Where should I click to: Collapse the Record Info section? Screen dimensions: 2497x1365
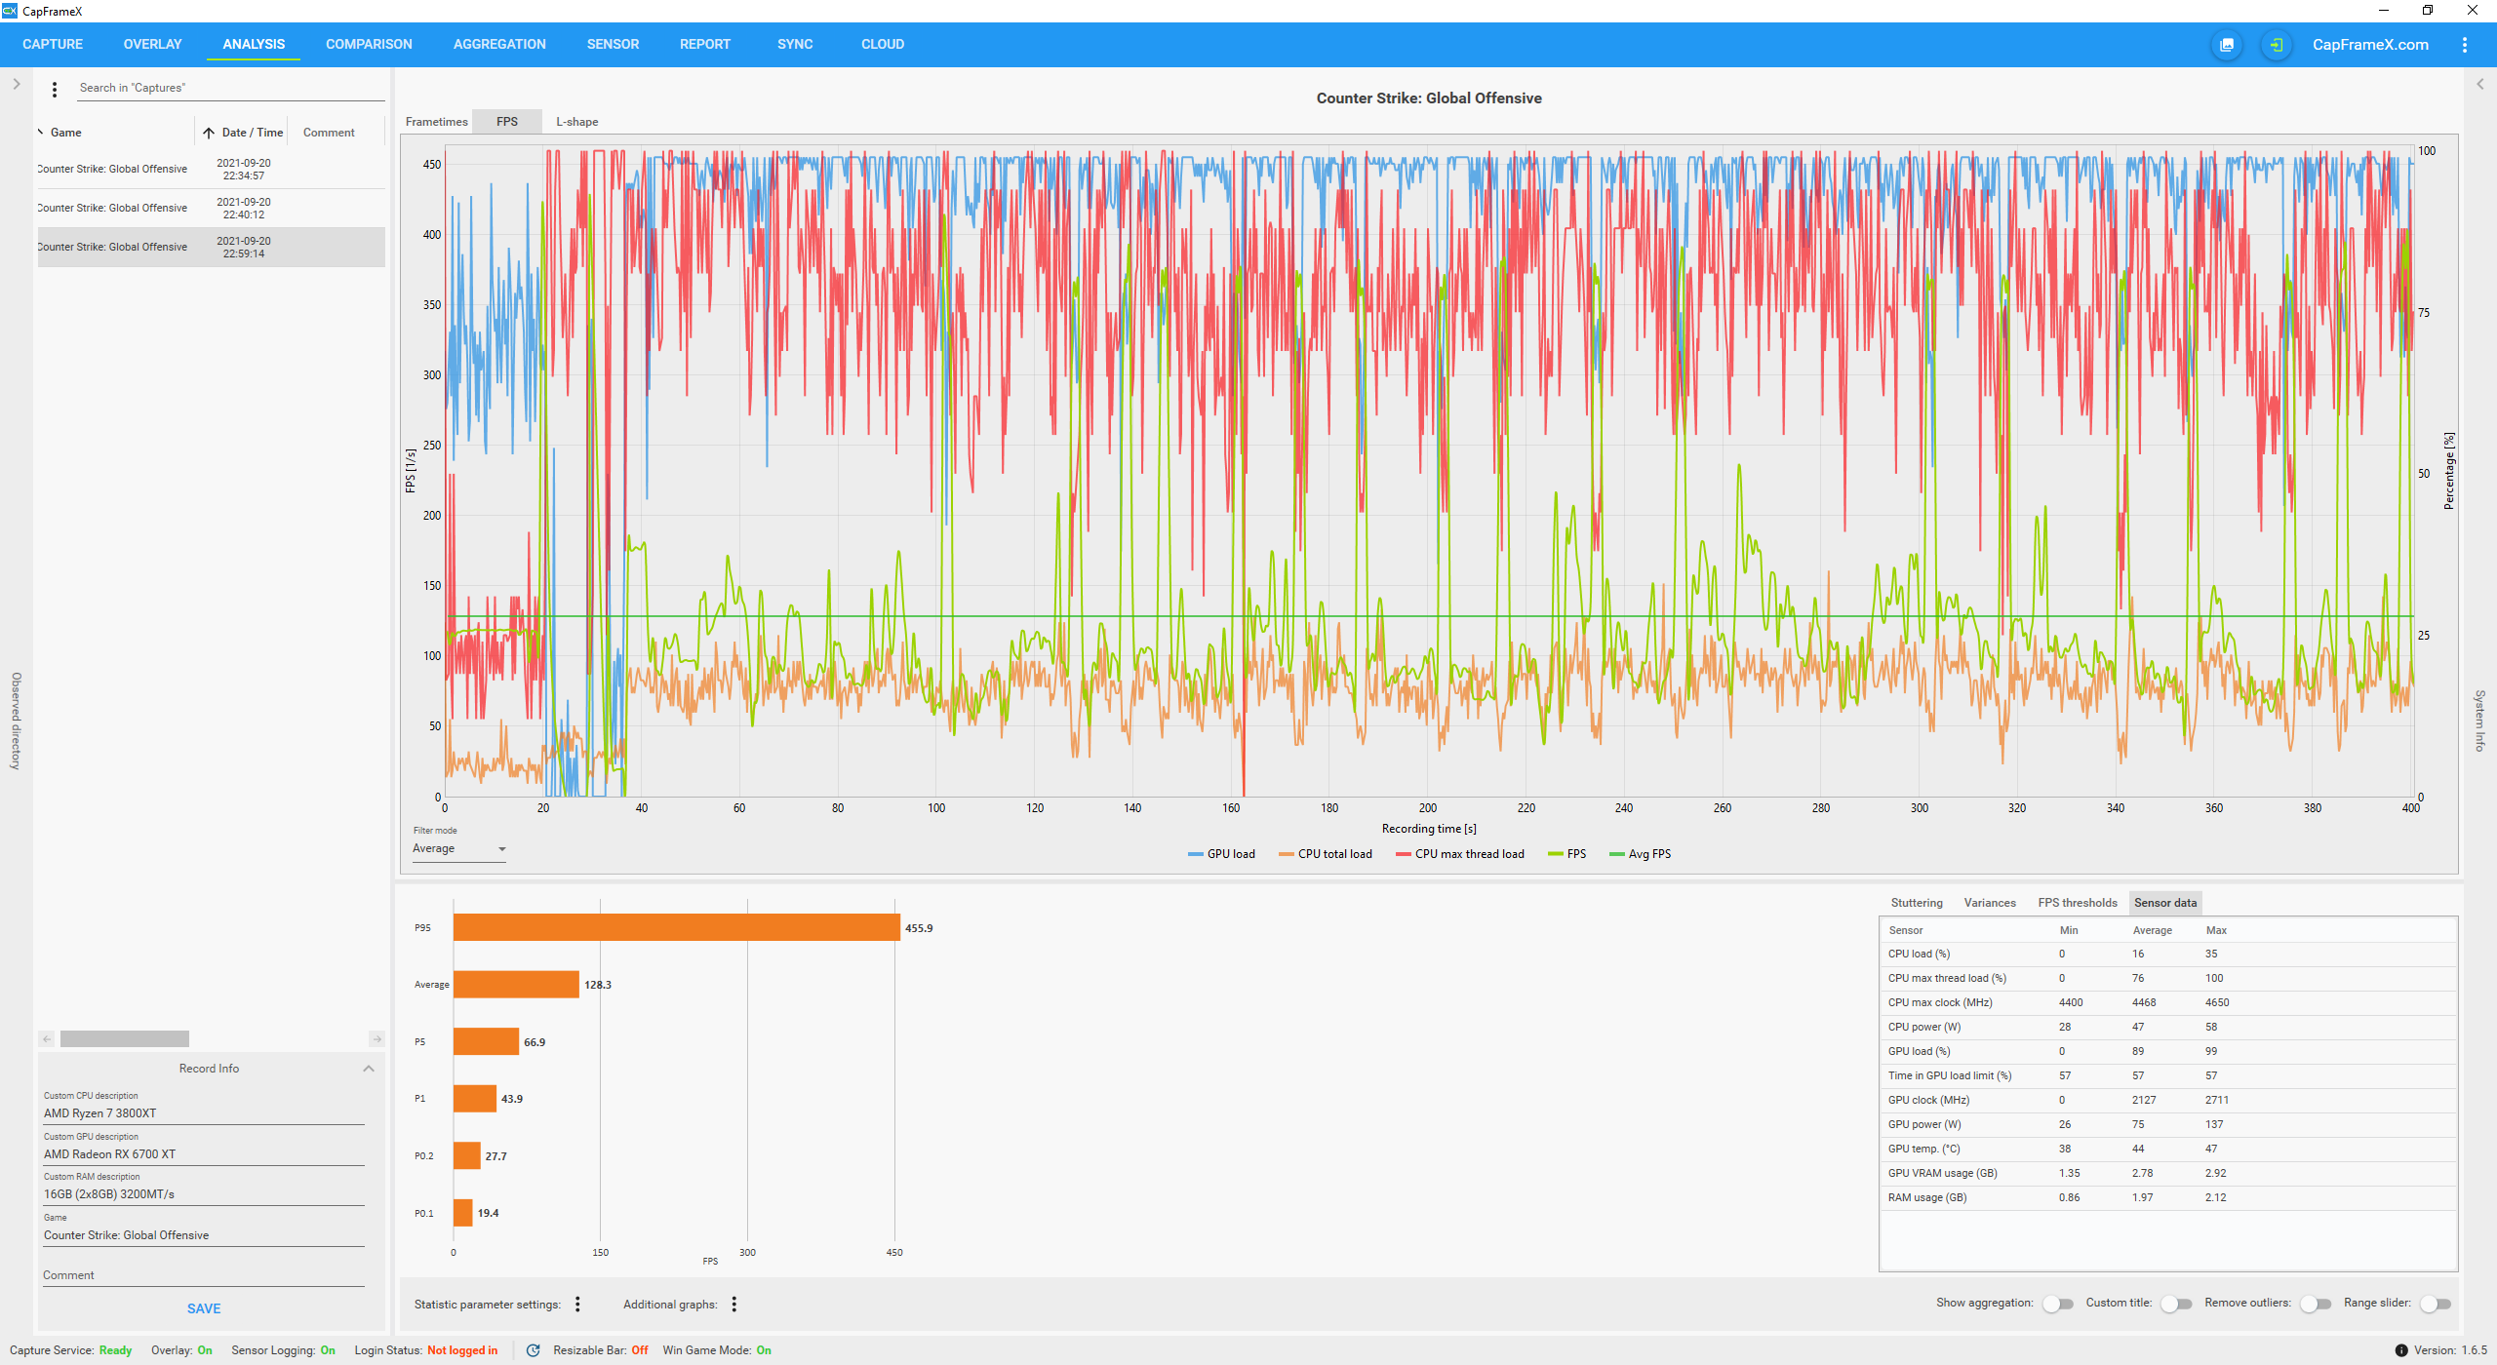[369, 1069]
